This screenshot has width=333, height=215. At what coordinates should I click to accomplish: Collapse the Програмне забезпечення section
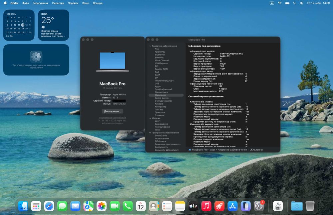coord(150,133)
